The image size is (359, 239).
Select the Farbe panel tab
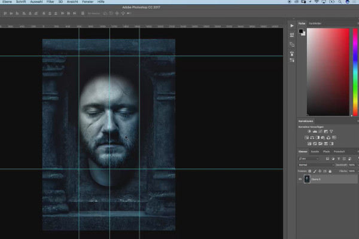pos(302,23)
